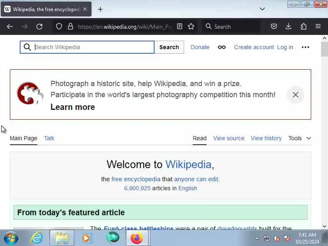Open the Donate link
This screenshot has width=328, height=246.
pyautogui.click(x=200, y=47)
